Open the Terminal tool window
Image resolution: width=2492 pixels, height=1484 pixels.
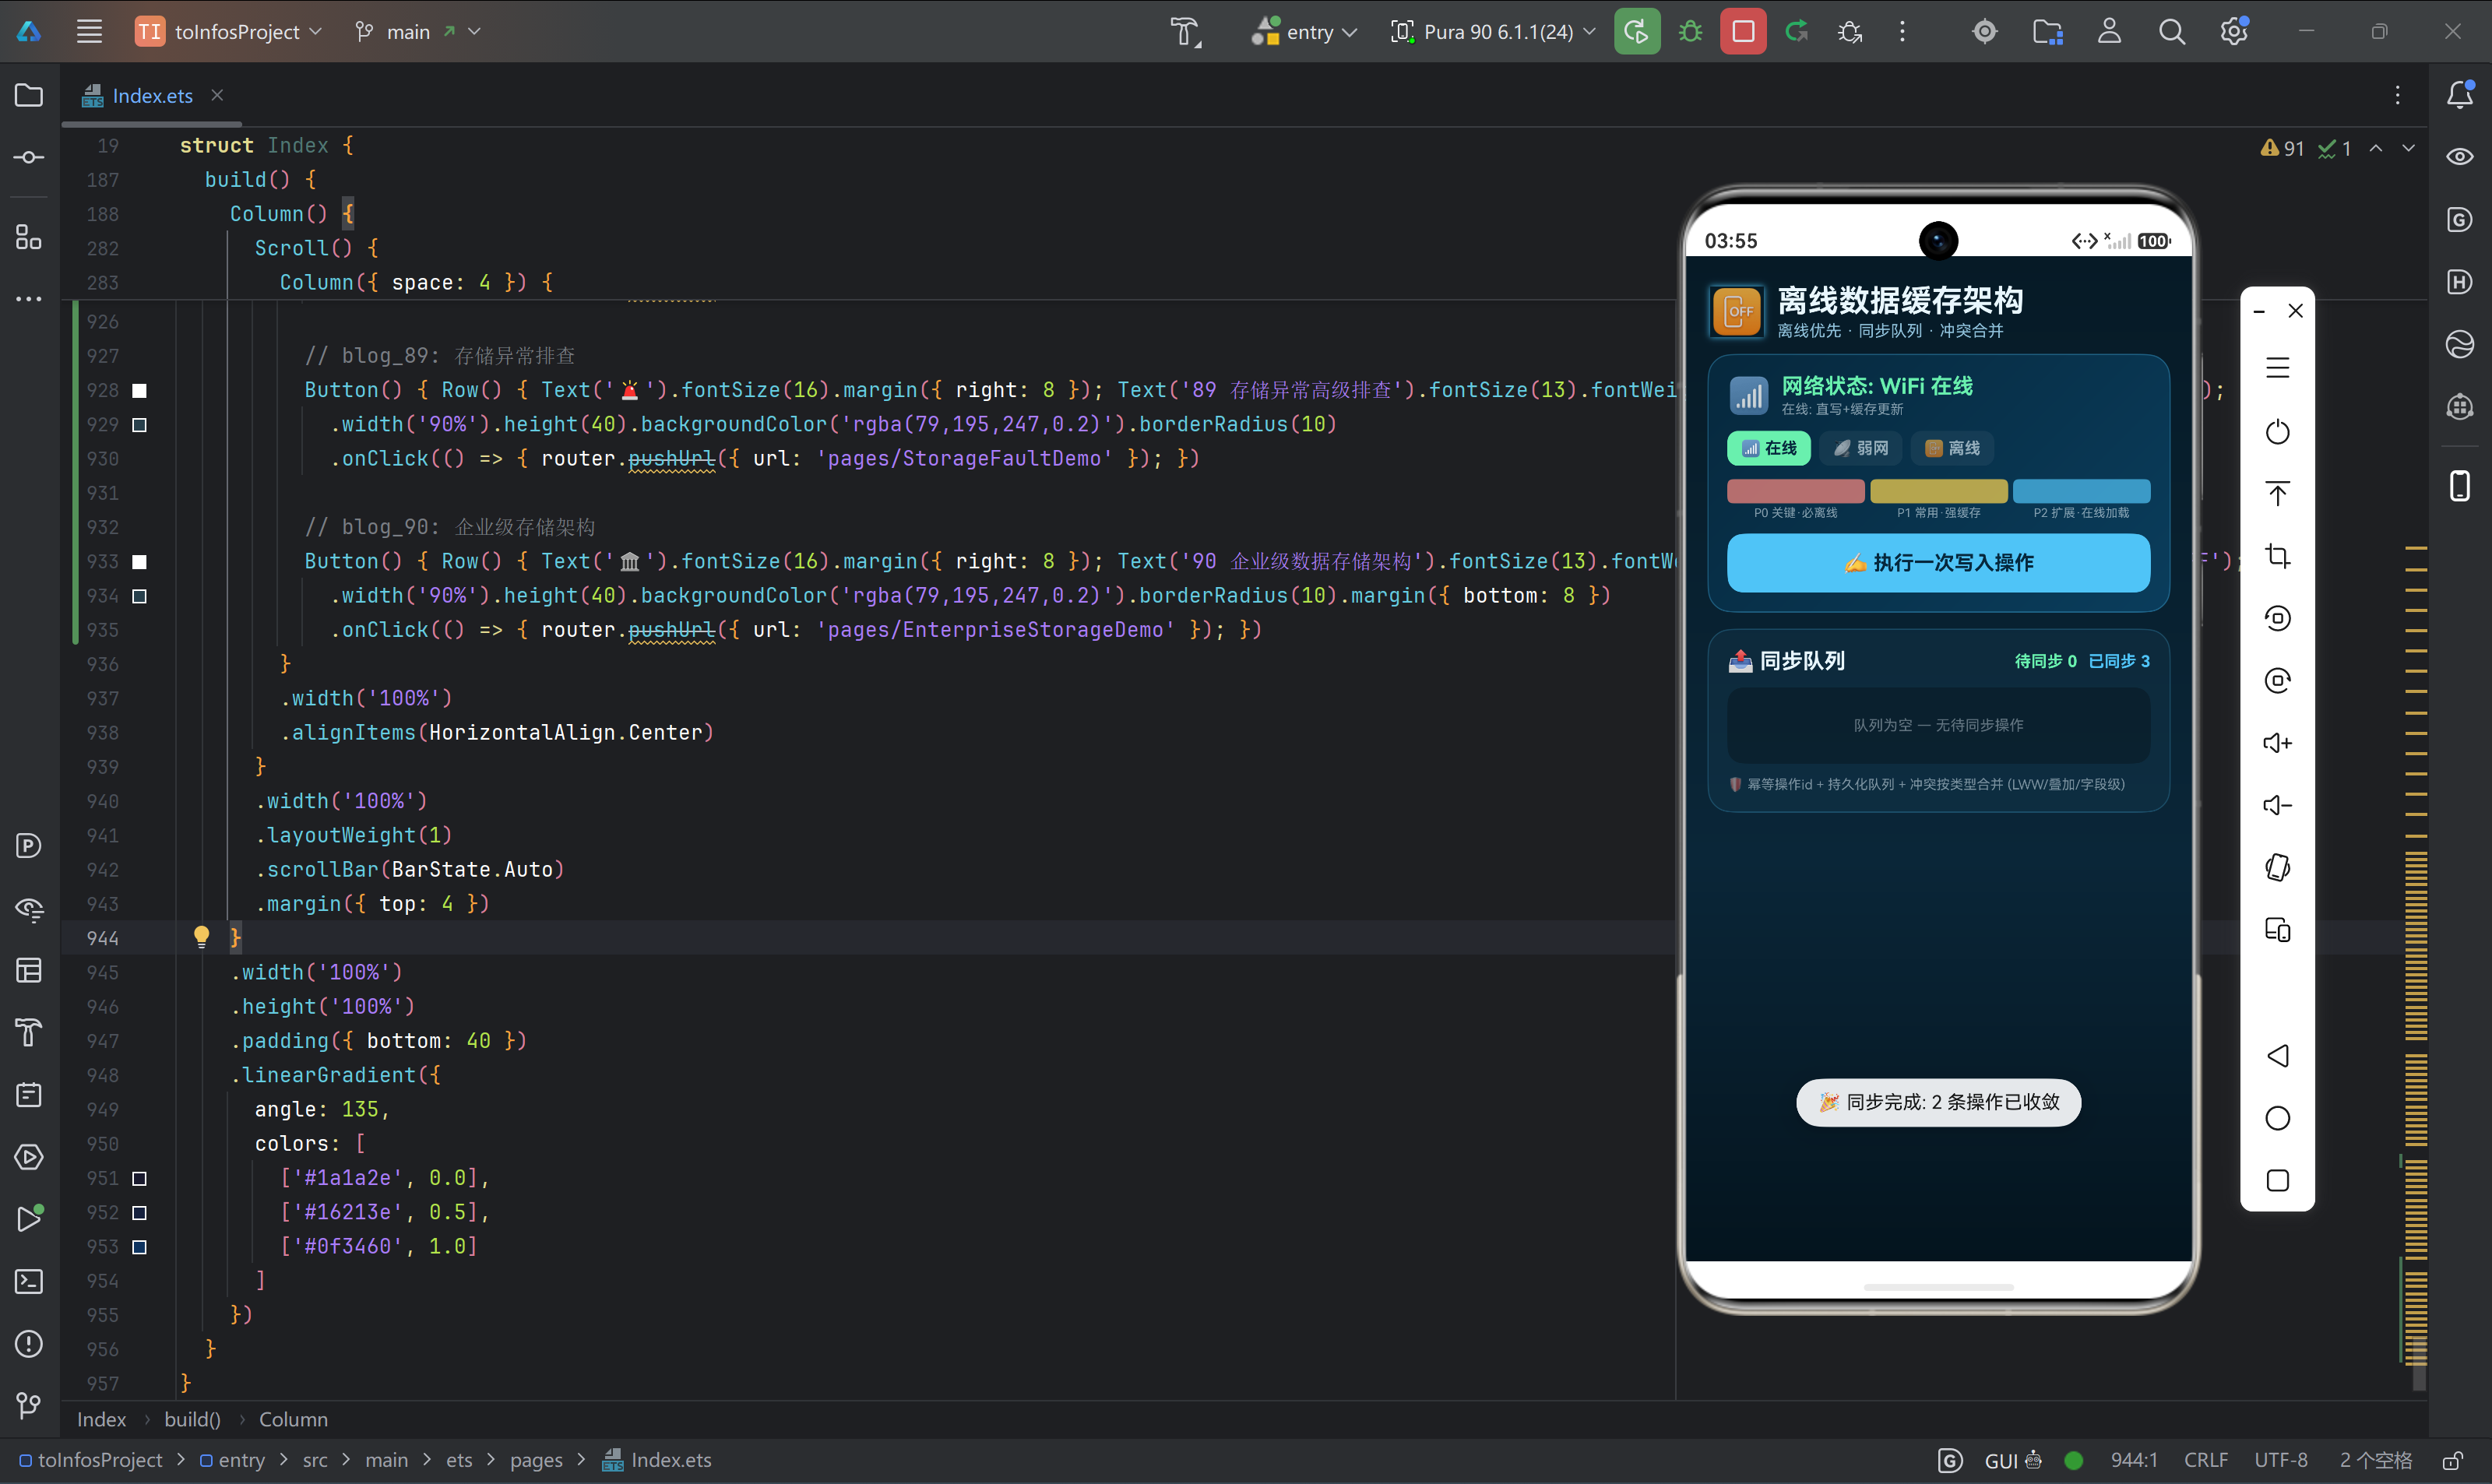29,1281
